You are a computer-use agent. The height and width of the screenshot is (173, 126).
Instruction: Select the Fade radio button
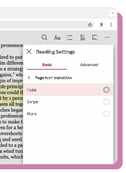pyautogui.click(x=106, y=90)
